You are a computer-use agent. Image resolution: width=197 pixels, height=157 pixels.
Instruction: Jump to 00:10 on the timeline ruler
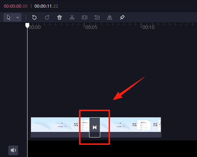tap(148, 27)
